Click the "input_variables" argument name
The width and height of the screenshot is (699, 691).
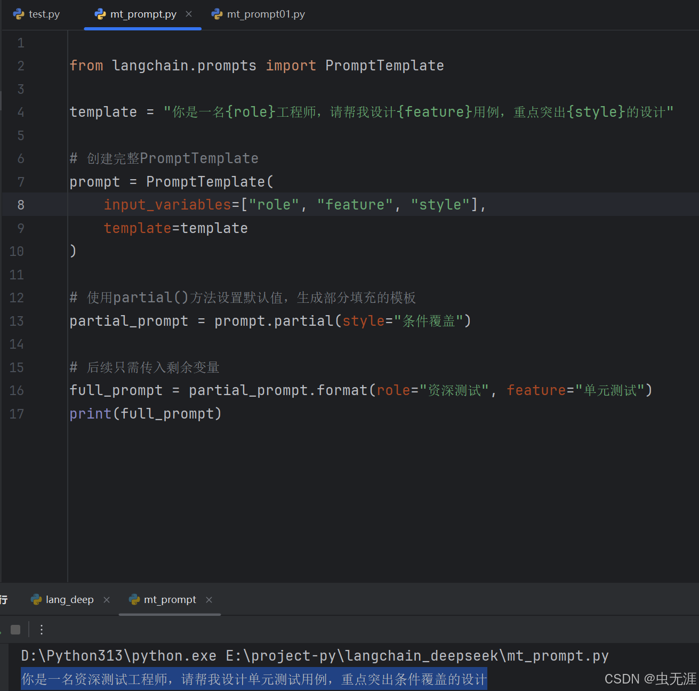tap(167, 205)
